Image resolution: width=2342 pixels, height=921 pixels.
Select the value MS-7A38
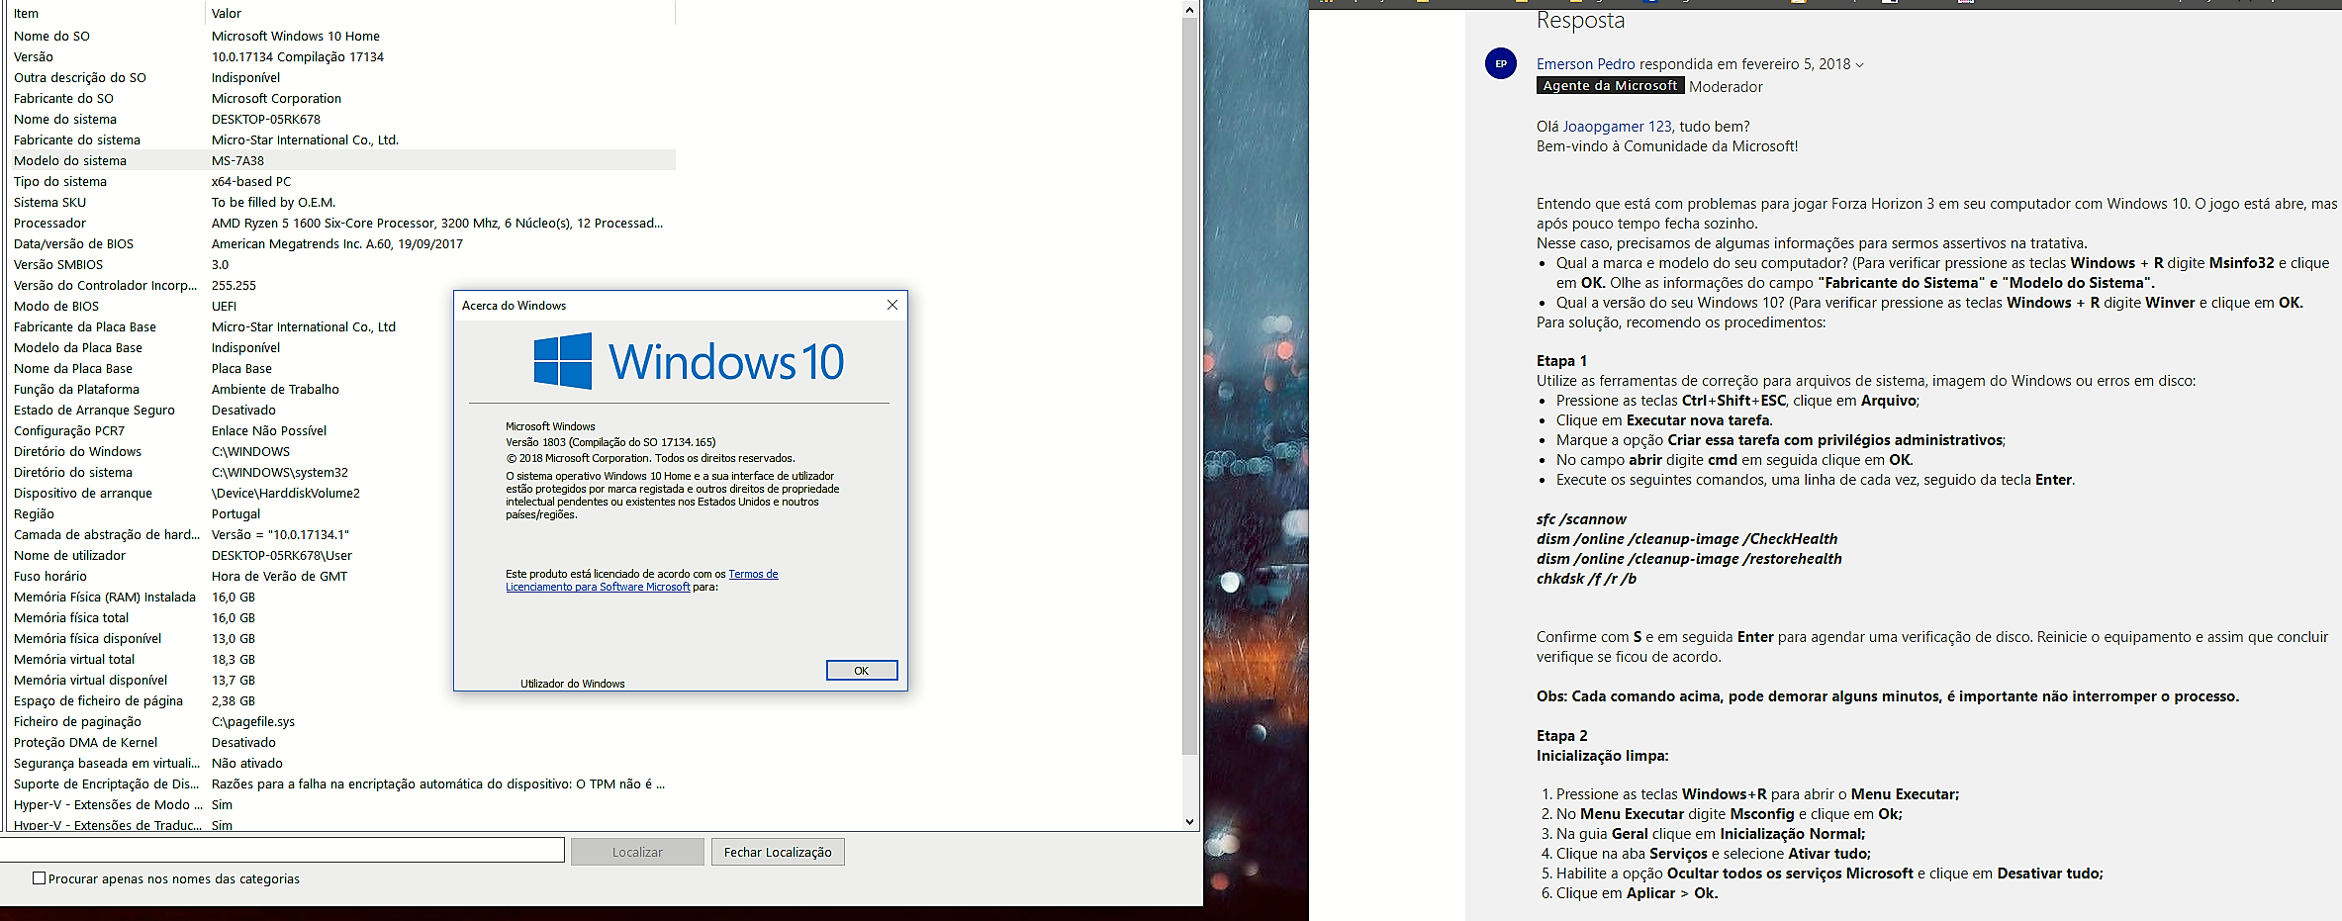[x=237, y=160]
